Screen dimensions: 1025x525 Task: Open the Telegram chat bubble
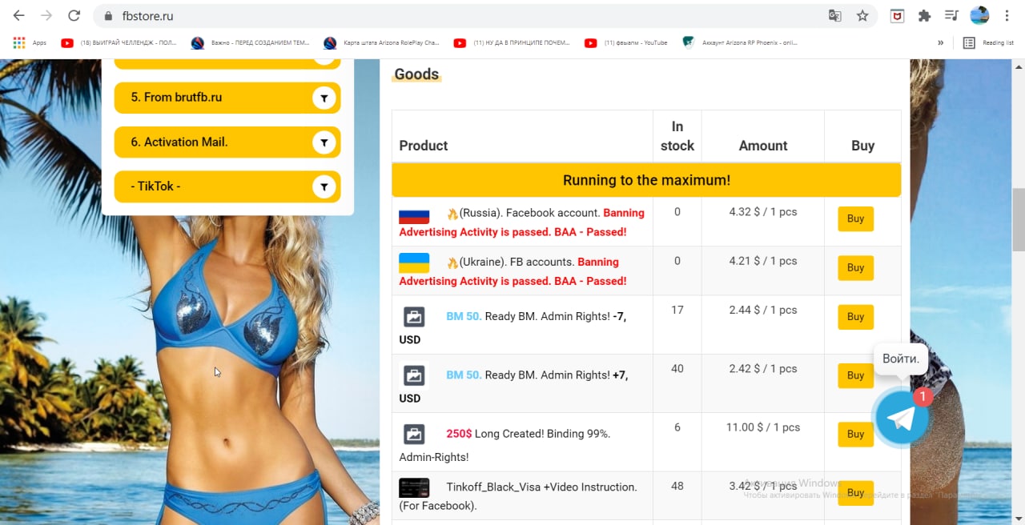click(x=902, y=418)
